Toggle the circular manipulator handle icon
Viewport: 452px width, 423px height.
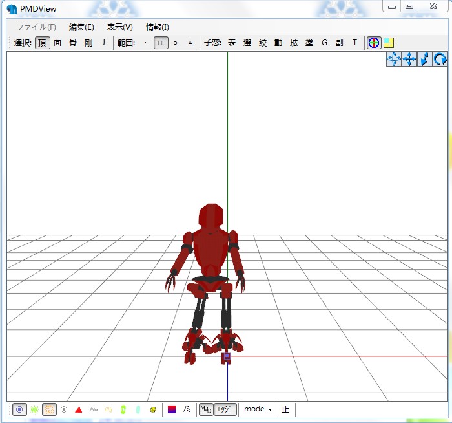[374, 43]
